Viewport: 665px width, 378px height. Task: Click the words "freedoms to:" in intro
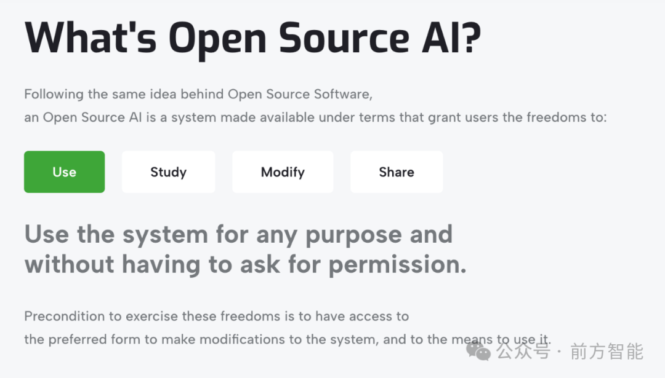click(x=566, y=117)
